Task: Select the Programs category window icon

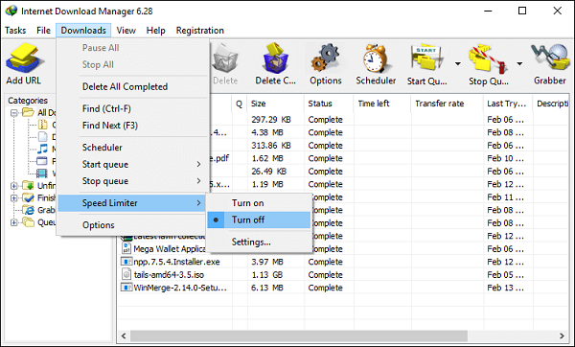Action: click(x=42, y=161)
